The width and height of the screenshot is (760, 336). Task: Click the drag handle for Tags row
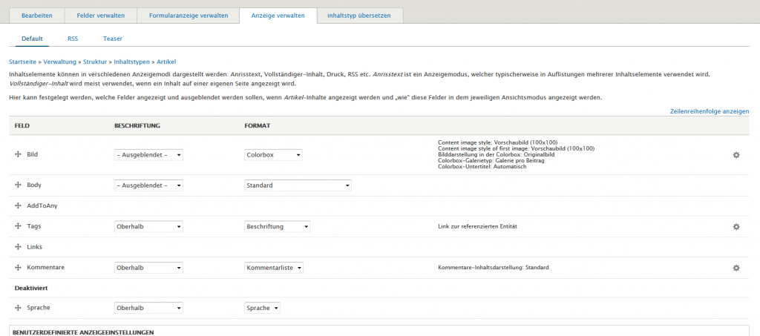(x=18, y=226)
